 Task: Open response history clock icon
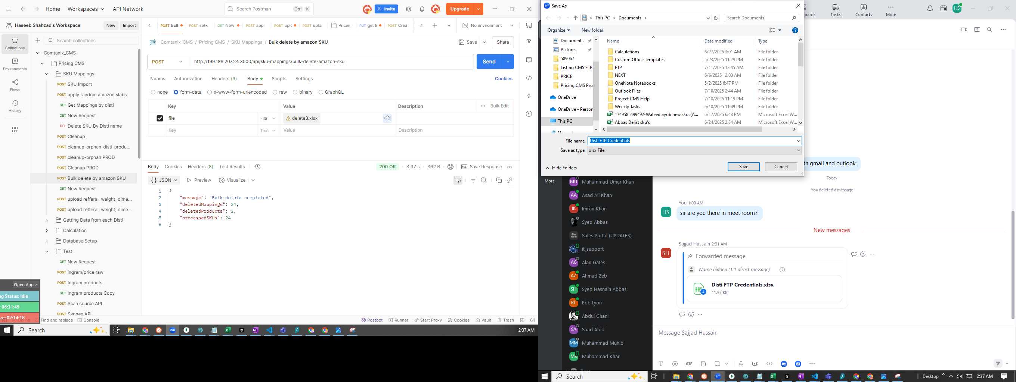pyautogui.click(x=258, y=167)
